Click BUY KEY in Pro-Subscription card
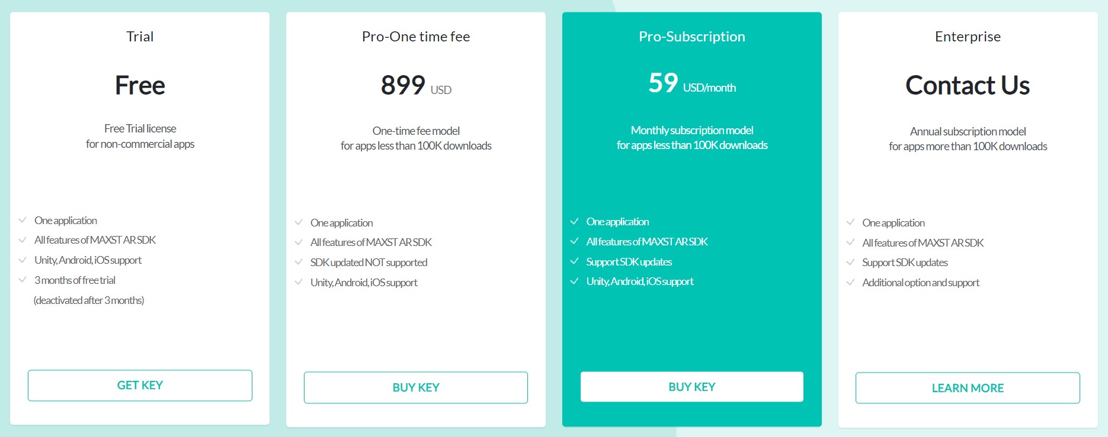Screen dimensions: 1108x437 (692, 387)
